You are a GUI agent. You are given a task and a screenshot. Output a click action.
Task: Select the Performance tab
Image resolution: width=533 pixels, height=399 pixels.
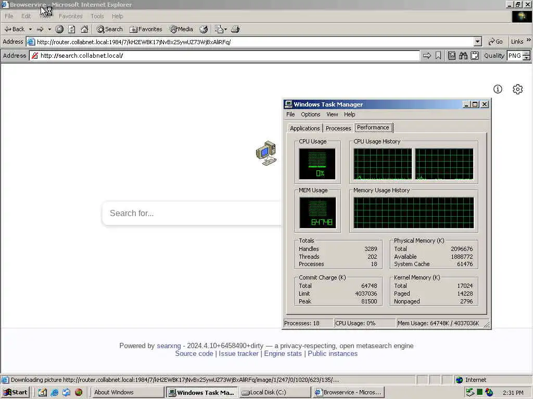[373, 128]
